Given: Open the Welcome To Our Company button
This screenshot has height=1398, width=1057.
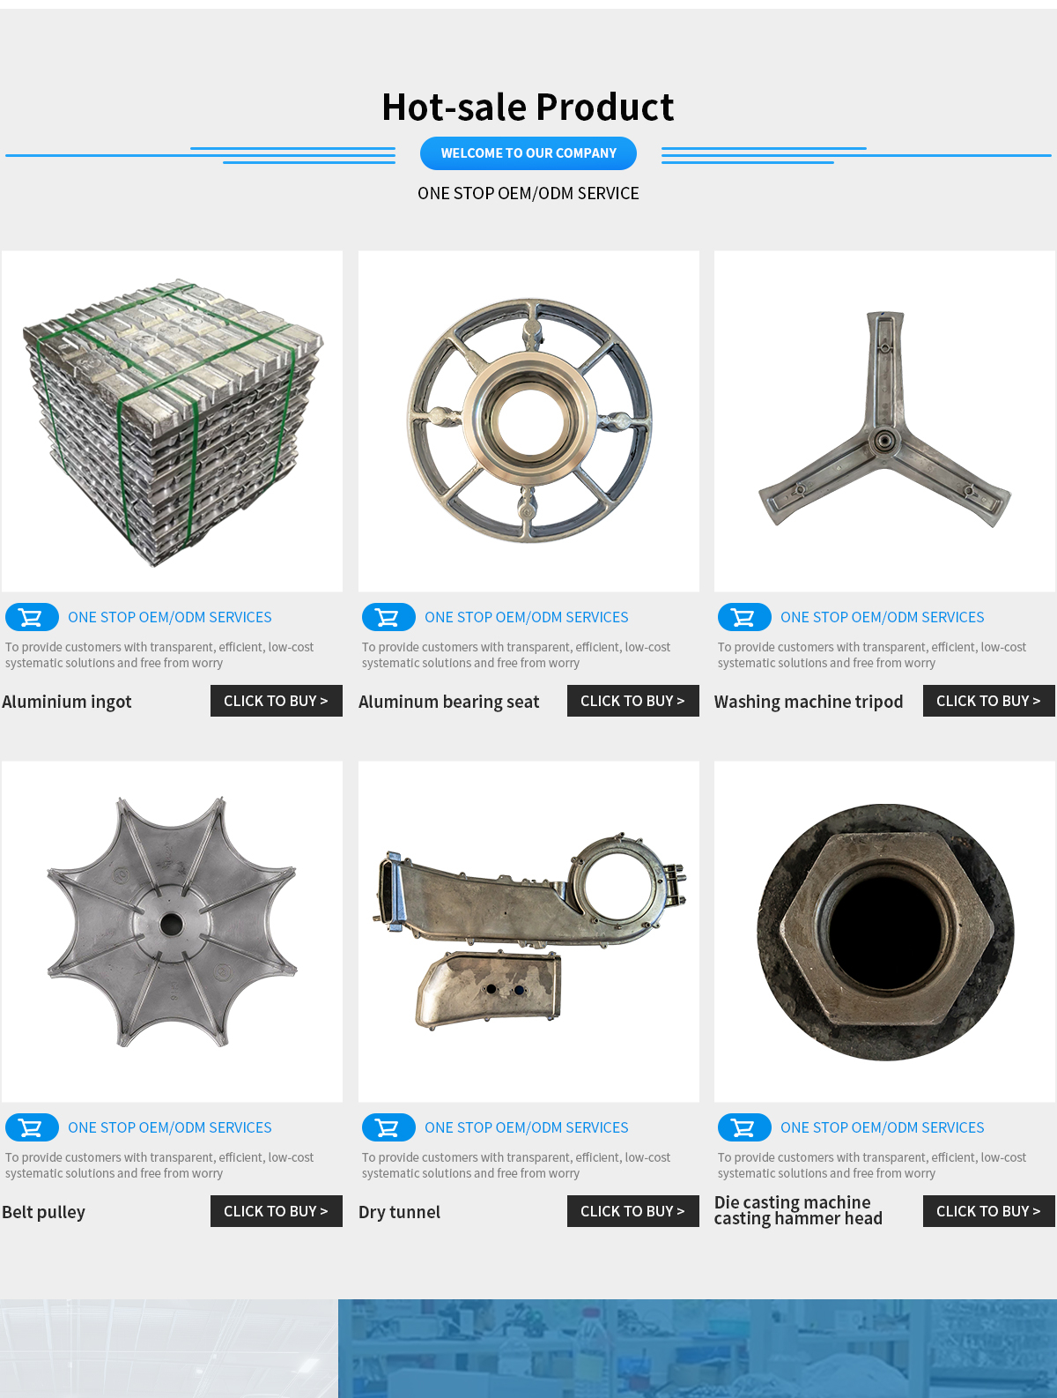Looking at the screenshot, I should coord(528,153).
